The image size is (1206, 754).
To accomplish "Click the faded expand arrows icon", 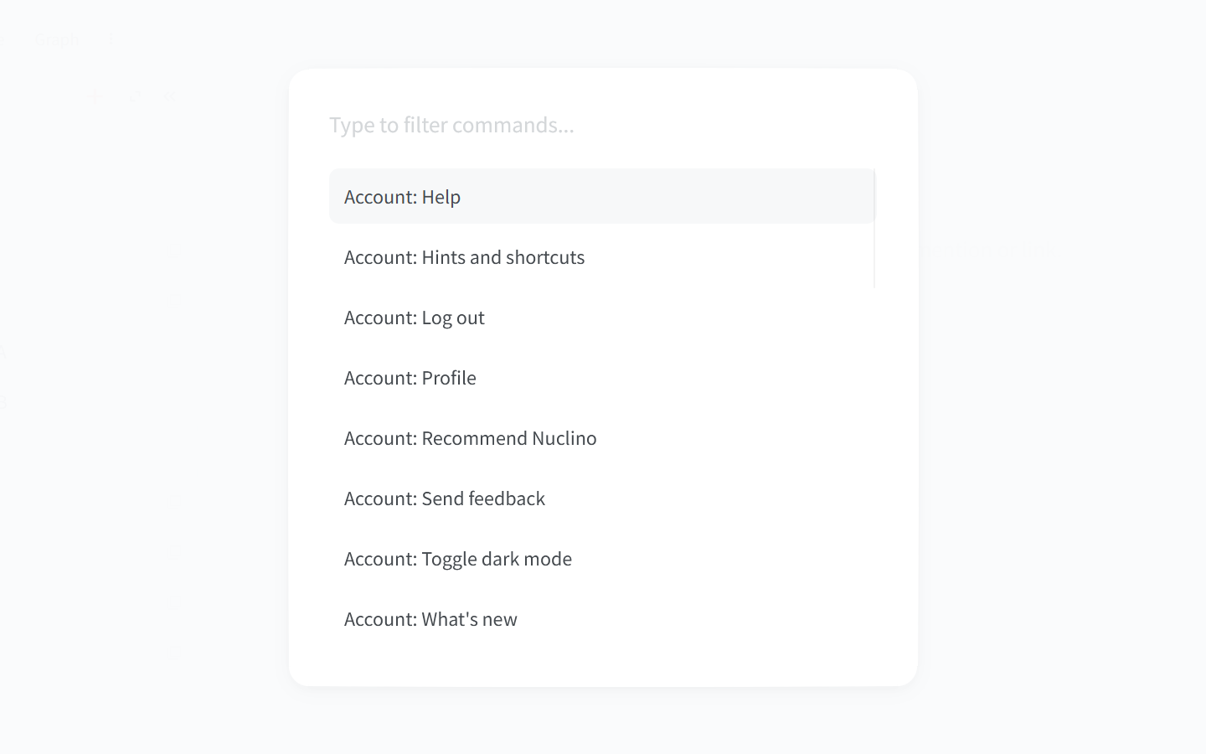I will (x=134, y=96).
